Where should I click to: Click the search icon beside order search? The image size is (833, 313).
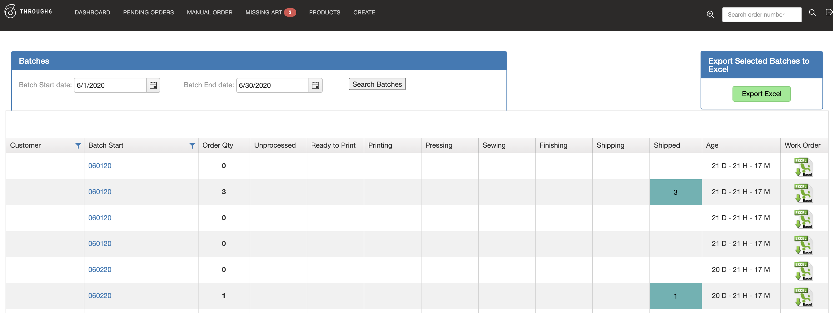812,13
